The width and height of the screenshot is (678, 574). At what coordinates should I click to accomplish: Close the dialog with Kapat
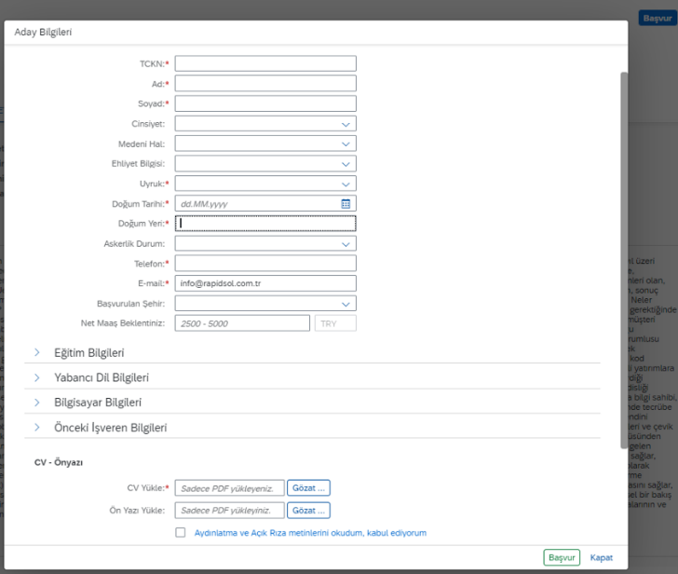click(602, 557)
